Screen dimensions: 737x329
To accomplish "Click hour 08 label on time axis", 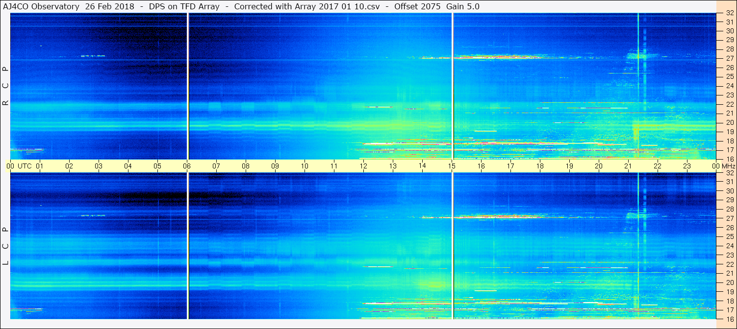I will coord(246,166).
